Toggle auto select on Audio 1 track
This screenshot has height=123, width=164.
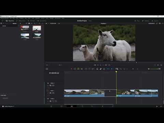point(51,101)
